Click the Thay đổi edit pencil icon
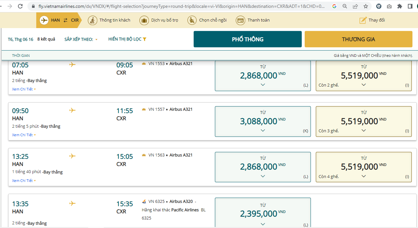This screenshot has height=228, width=418. click(x=363, y=20)
